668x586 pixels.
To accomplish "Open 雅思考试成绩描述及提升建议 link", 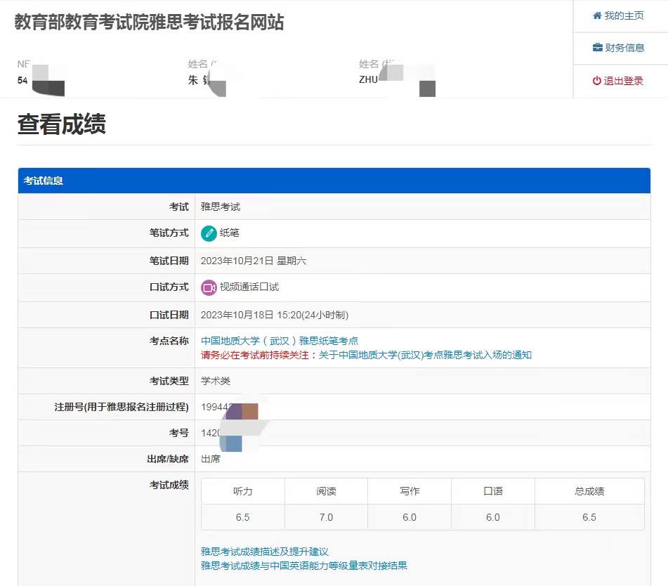I will tap(265, 552).
